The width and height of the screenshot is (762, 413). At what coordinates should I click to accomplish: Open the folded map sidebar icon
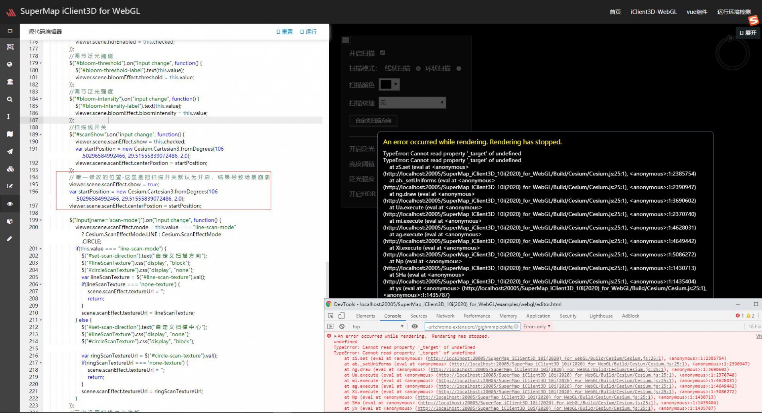tap(10, 134)
